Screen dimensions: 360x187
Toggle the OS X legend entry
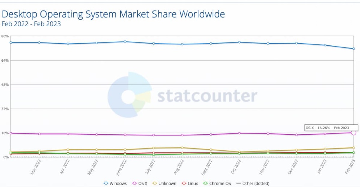click(140, 183)
